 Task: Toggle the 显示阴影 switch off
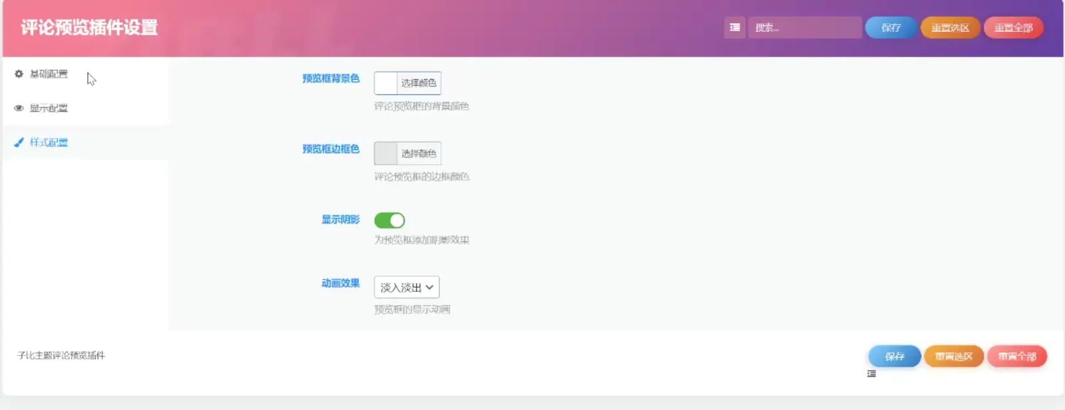pyautogui.click(x=389, y=220)
